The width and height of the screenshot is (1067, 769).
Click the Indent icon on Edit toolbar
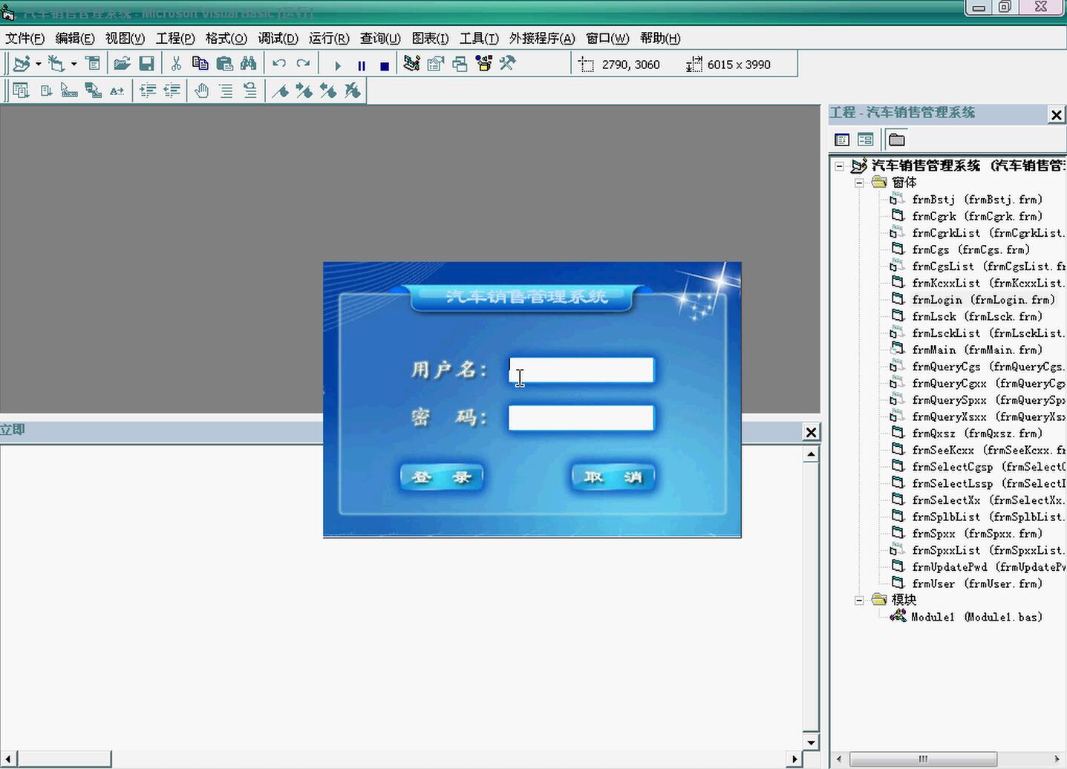pos(148,91)
